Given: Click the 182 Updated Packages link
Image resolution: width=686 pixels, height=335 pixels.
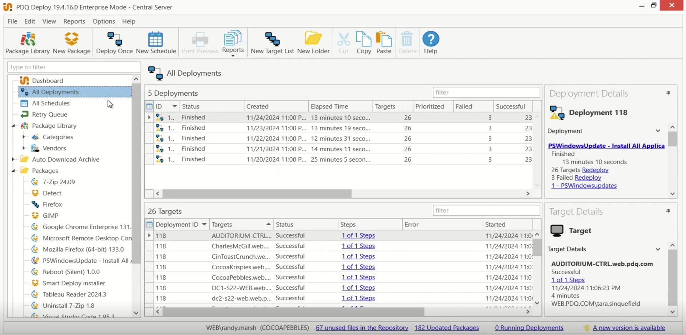Looking at the screenshot, I should point(447,327).
